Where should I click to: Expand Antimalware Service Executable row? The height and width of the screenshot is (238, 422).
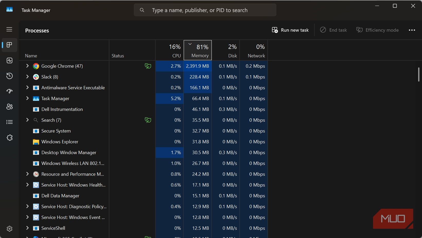[27, 87]
